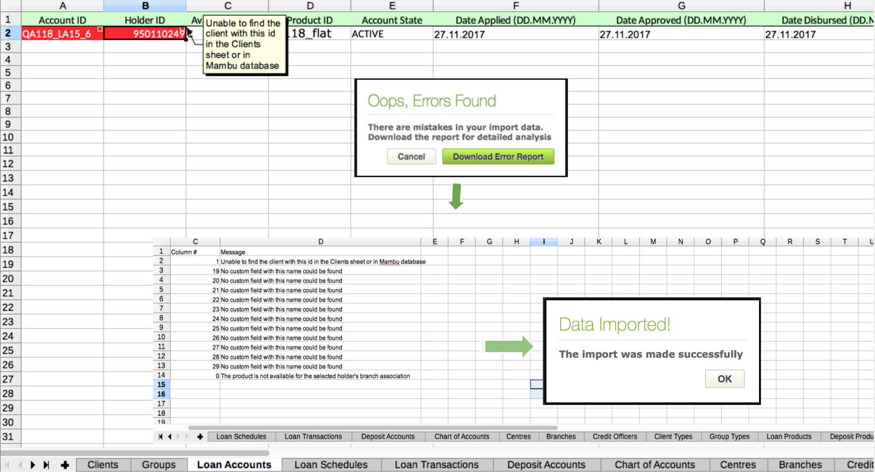Switch to the Client Types sheet tab
The width and height of the screenshot is (875, 472).
[673, 436]
